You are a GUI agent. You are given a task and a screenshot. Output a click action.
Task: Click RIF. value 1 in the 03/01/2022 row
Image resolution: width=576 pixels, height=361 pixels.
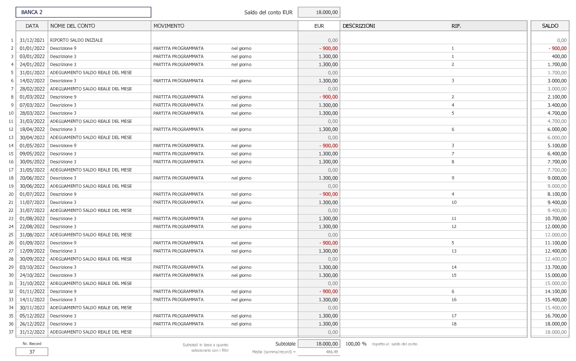coord(453,56)
